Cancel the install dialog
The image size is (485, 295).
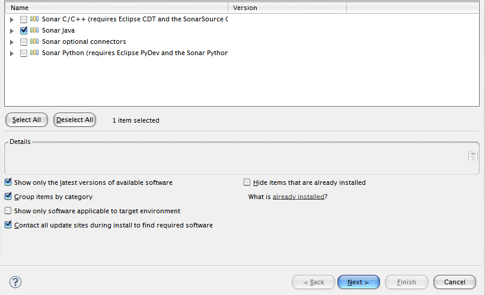point(454,282)
